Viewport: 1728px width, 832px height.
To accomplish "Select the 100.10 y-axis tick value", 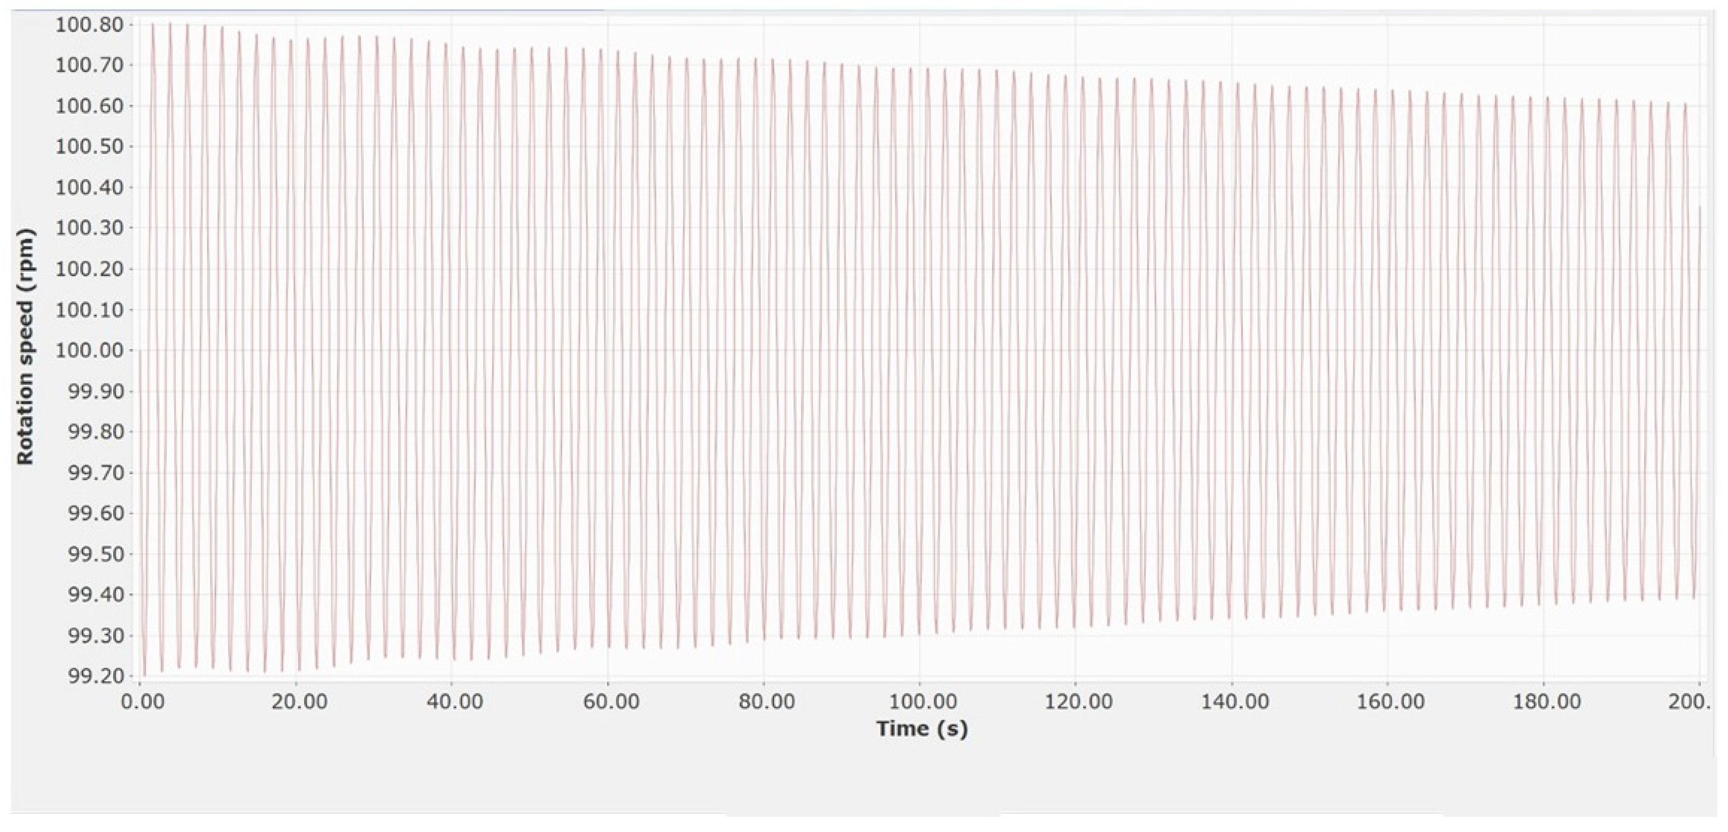I will pos(89,310).
